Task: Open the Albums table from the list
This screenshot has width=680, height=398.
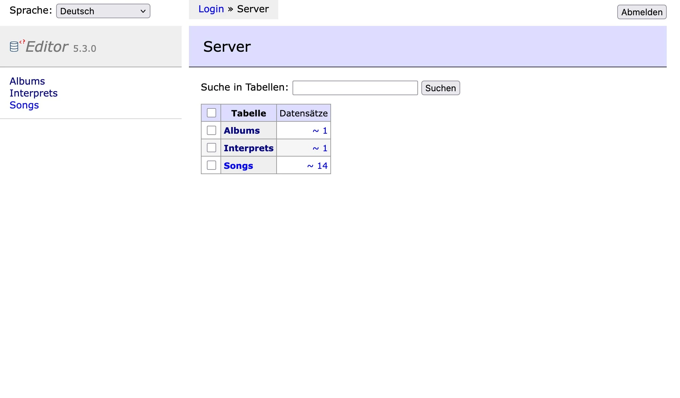Action: (241, 130)
